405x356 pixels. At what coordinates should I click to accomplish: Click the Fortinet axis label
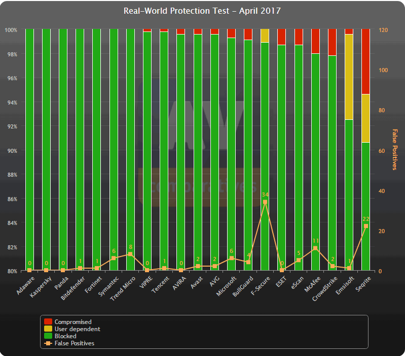[93, 285]
